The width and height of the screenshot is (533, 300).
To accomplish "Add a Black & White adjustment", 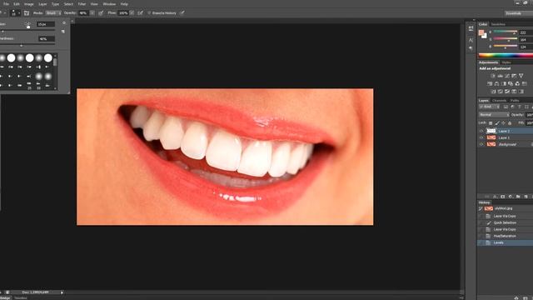I will tap(504, 83).
